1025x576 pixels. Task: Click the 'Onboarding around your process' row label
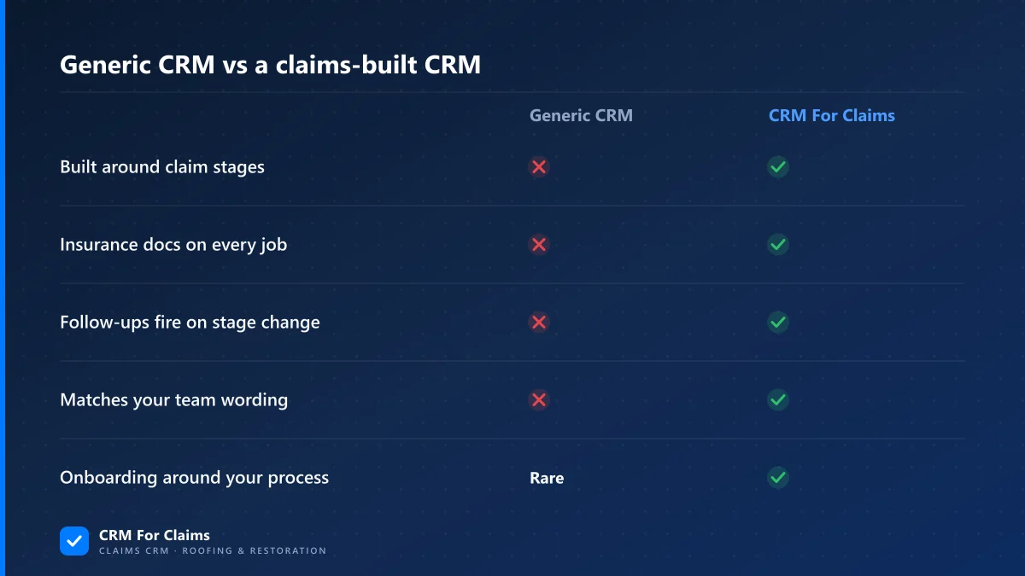point(194,478)
